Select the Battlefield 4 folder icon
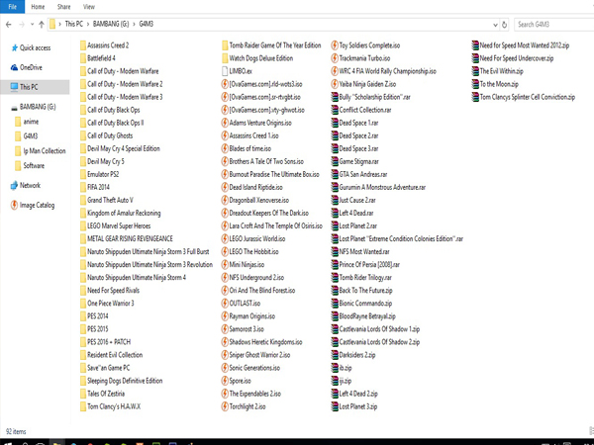This screenshot has height=445, width=594. click(83, 58)
